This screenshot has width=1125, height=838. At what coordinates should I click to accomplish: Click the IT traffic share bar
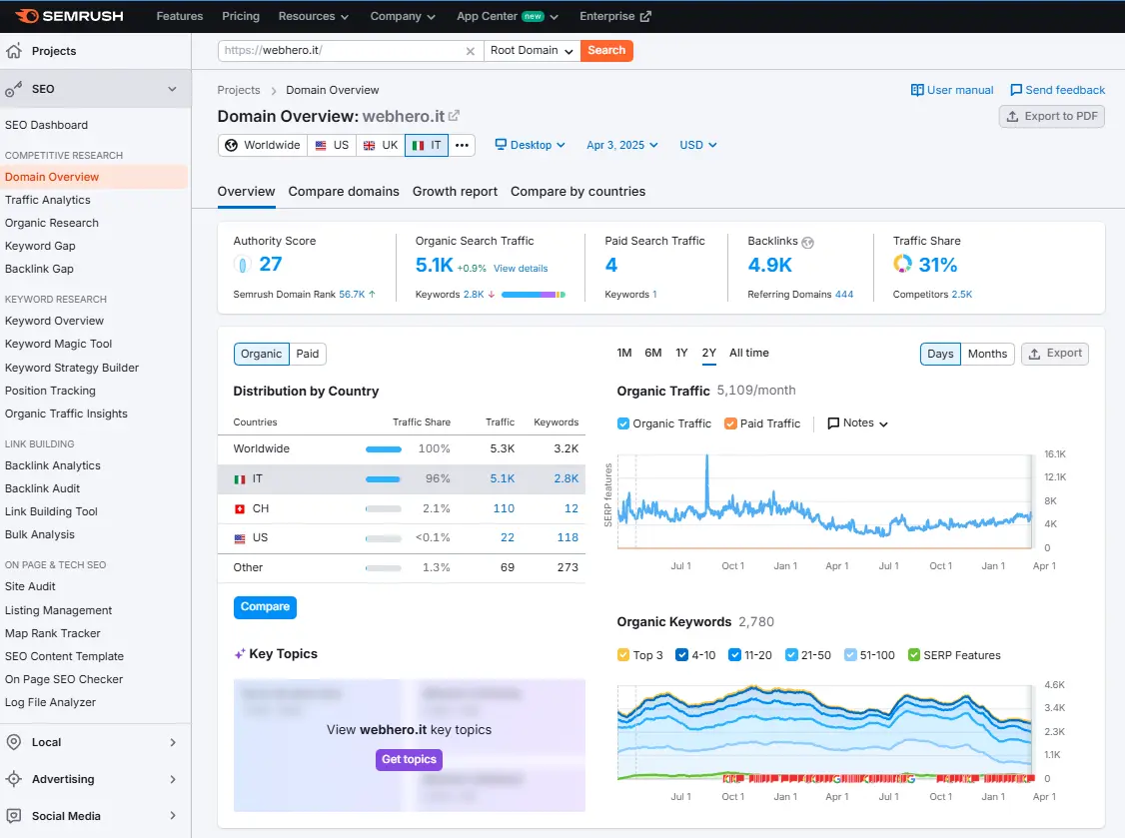[x=383, y=479]
